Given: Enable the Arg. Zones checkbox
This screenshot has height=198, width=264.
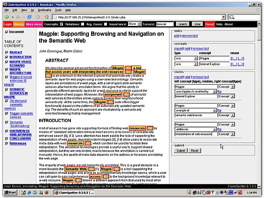Looking at the screenshot, I should (x=106, y=24).
